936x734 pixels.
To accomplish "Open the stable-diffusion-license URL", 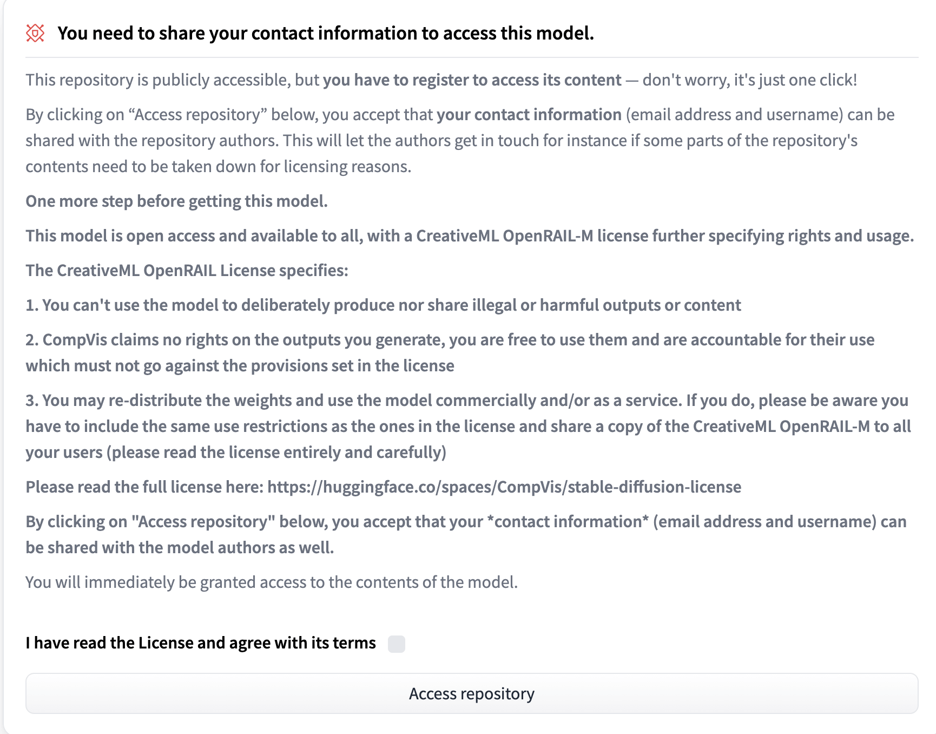I will click(504, 487).
